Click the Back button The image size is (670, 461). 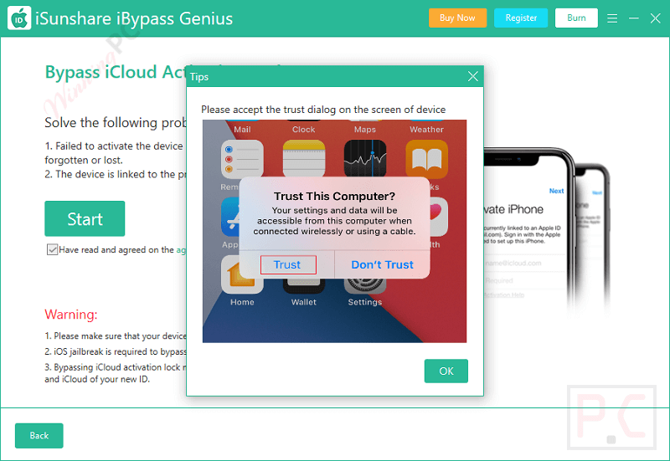point(39,435)
